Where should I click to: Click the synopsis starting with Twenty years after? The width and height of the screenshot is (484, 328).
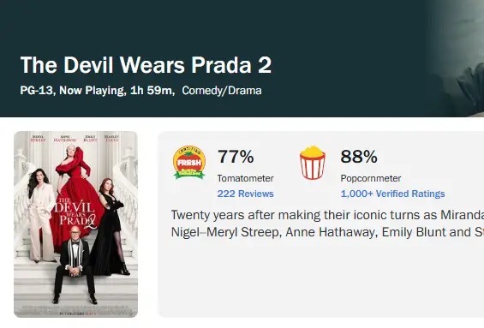327,215
